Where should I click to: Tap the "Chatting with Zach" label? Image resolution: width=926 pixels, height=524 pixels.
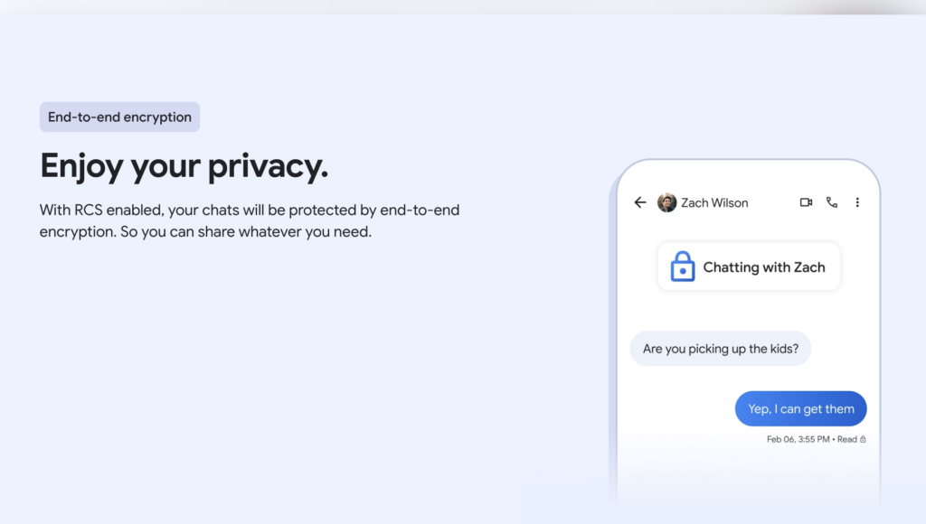point(763,267)
